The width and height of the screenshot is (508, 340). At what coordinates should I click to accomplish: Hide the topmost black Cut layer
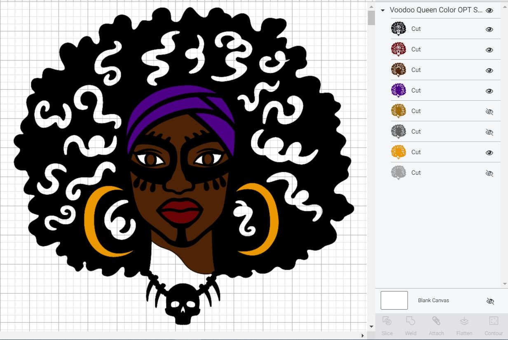click(489, 29)
